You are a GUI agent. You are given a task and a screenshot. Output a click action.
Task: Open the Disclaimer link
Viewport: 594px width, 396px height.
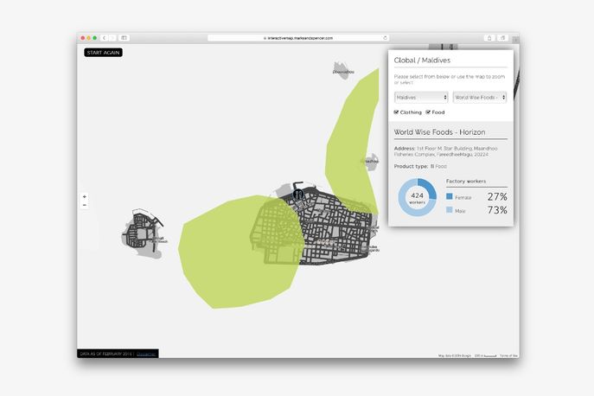[x=146, y=354]
